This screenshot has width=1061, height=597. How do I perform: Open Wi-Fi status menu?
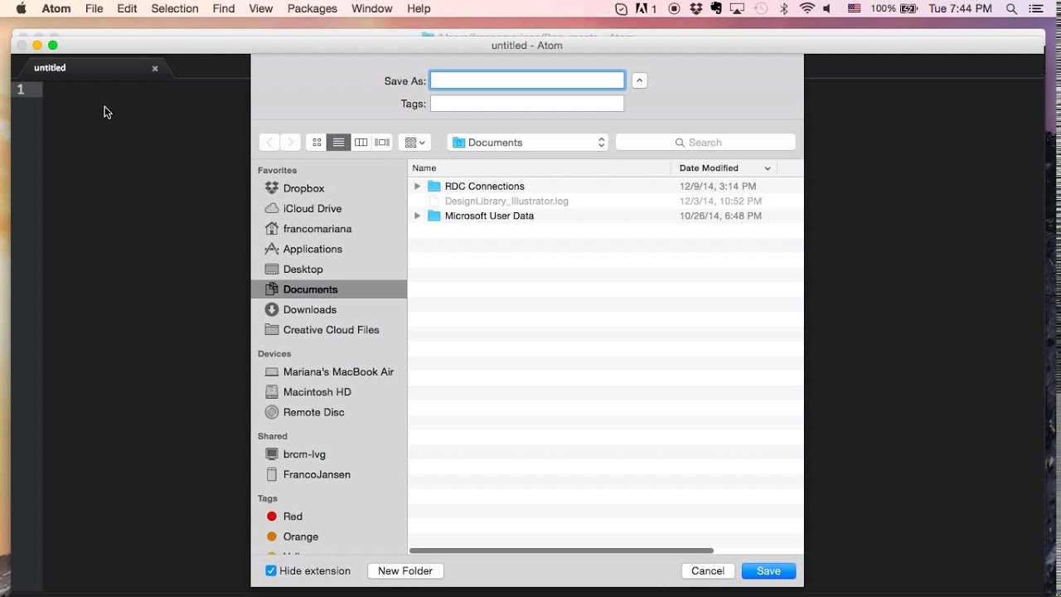pos(807,8)
